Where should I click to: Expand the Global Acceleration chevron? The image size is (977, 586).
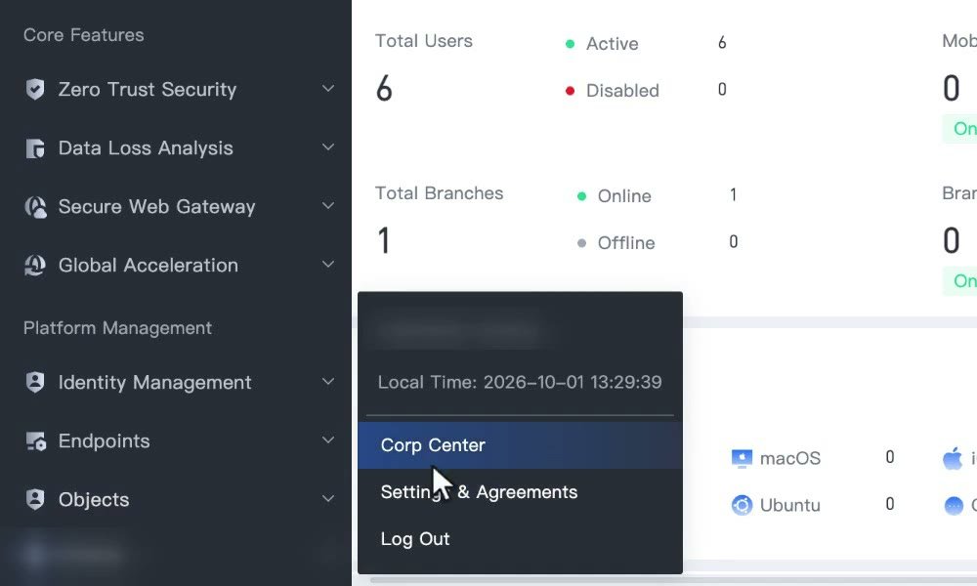[x=327, y=264]
